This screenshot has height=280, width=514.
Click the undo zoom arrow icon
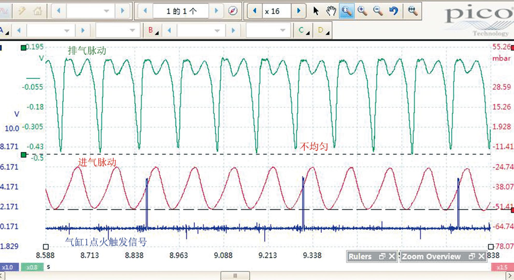pos(394,11)
